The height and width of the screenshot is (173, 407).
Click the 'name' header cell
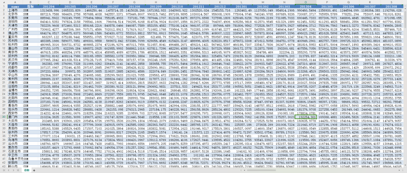pos(15,6)
